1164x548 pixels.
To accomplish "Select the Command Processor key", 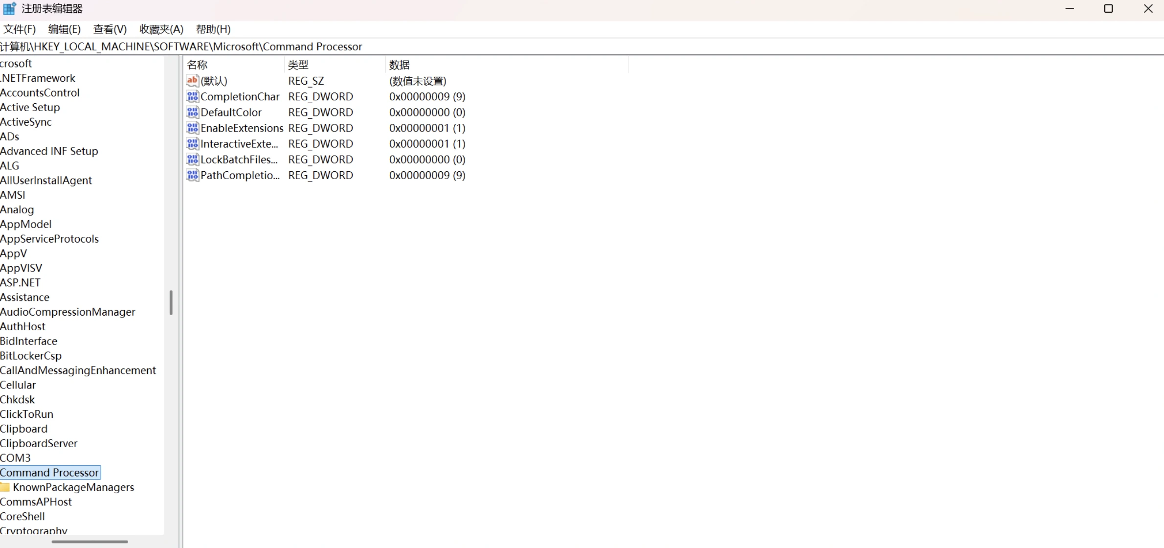I will pyautogui.click(x=50, y=473).
